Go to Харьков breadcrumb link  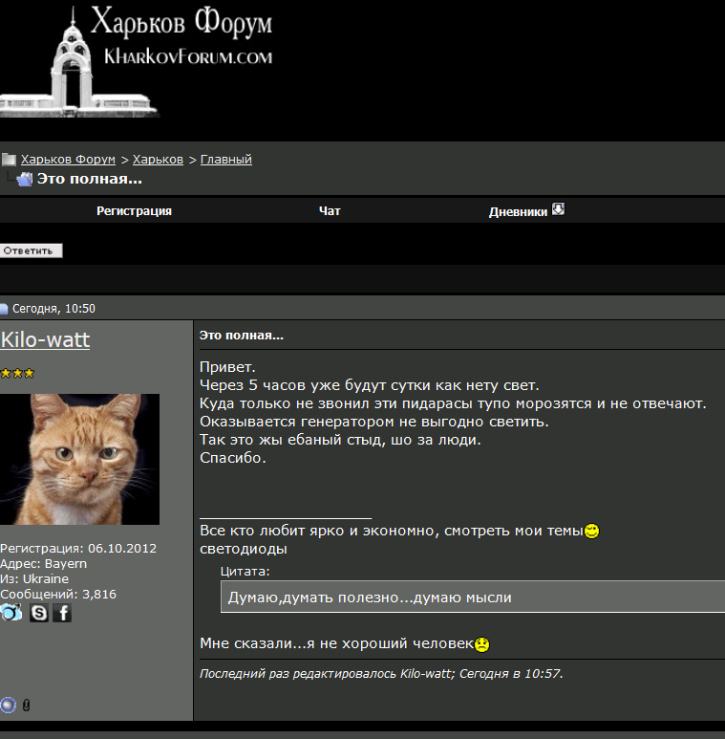click(x=158, y=160)
